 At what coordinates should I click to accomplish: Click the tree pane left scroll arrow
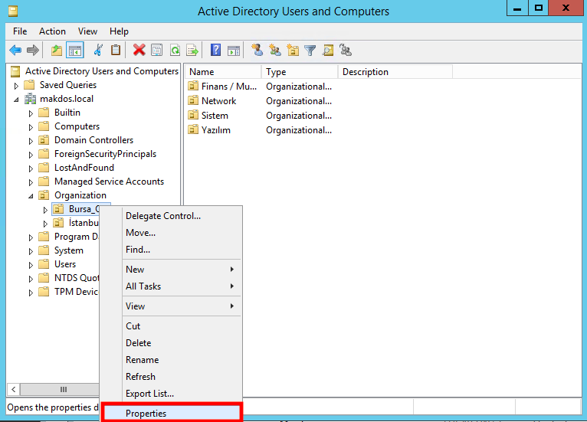click(14, 390)
